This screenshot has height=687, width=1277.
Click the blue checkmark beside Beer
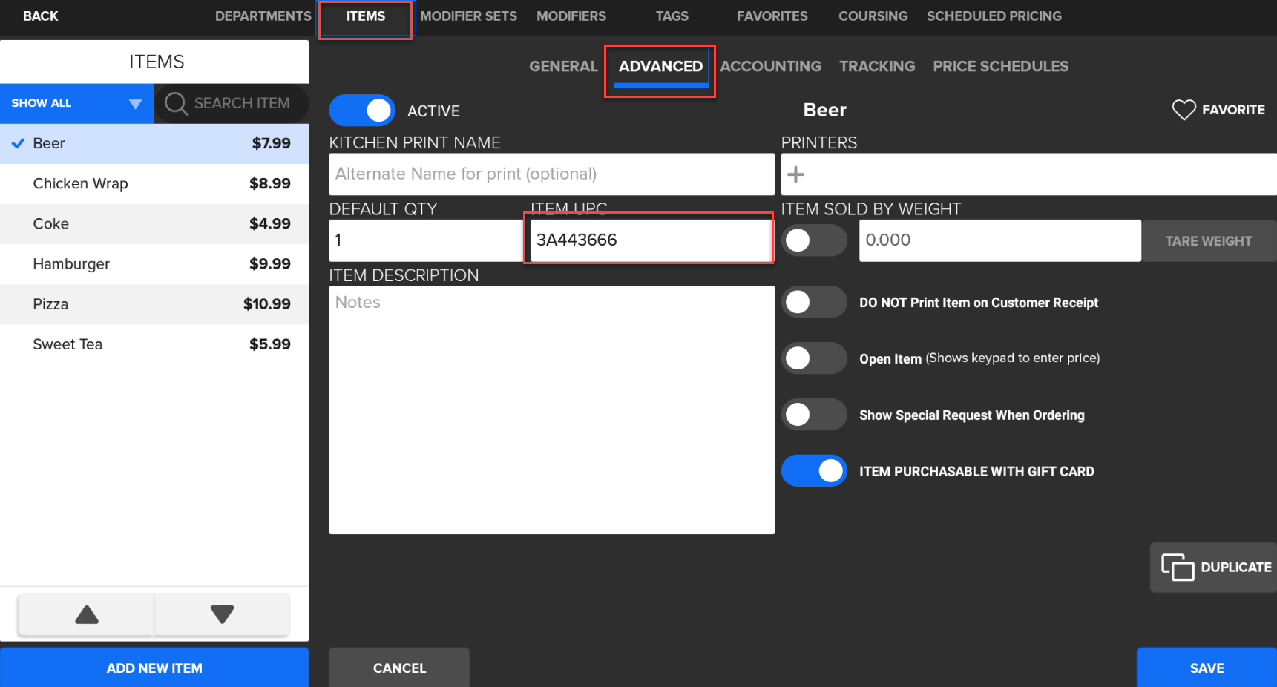tap(19, 143)
